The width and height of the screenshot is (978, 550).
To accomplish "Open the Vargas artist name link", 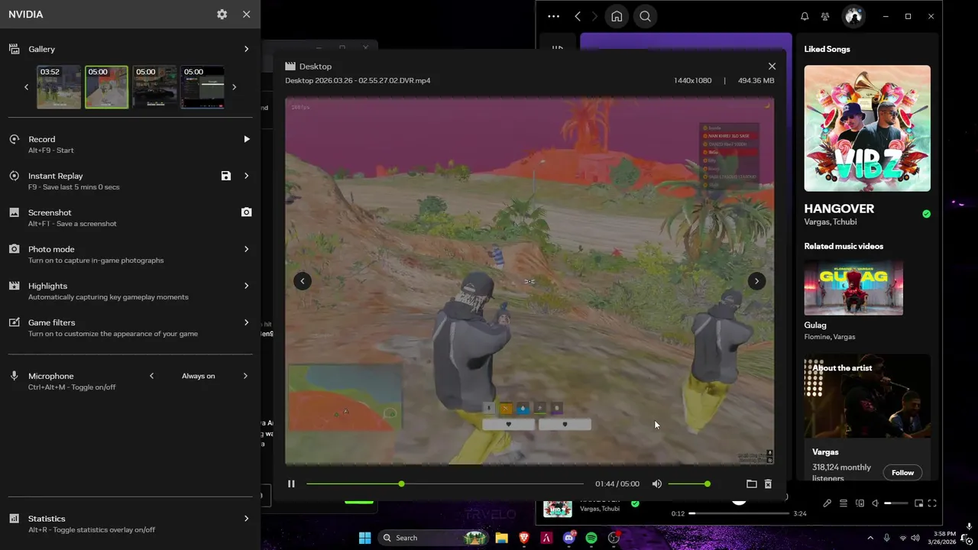I will click(x=825, y=452).
